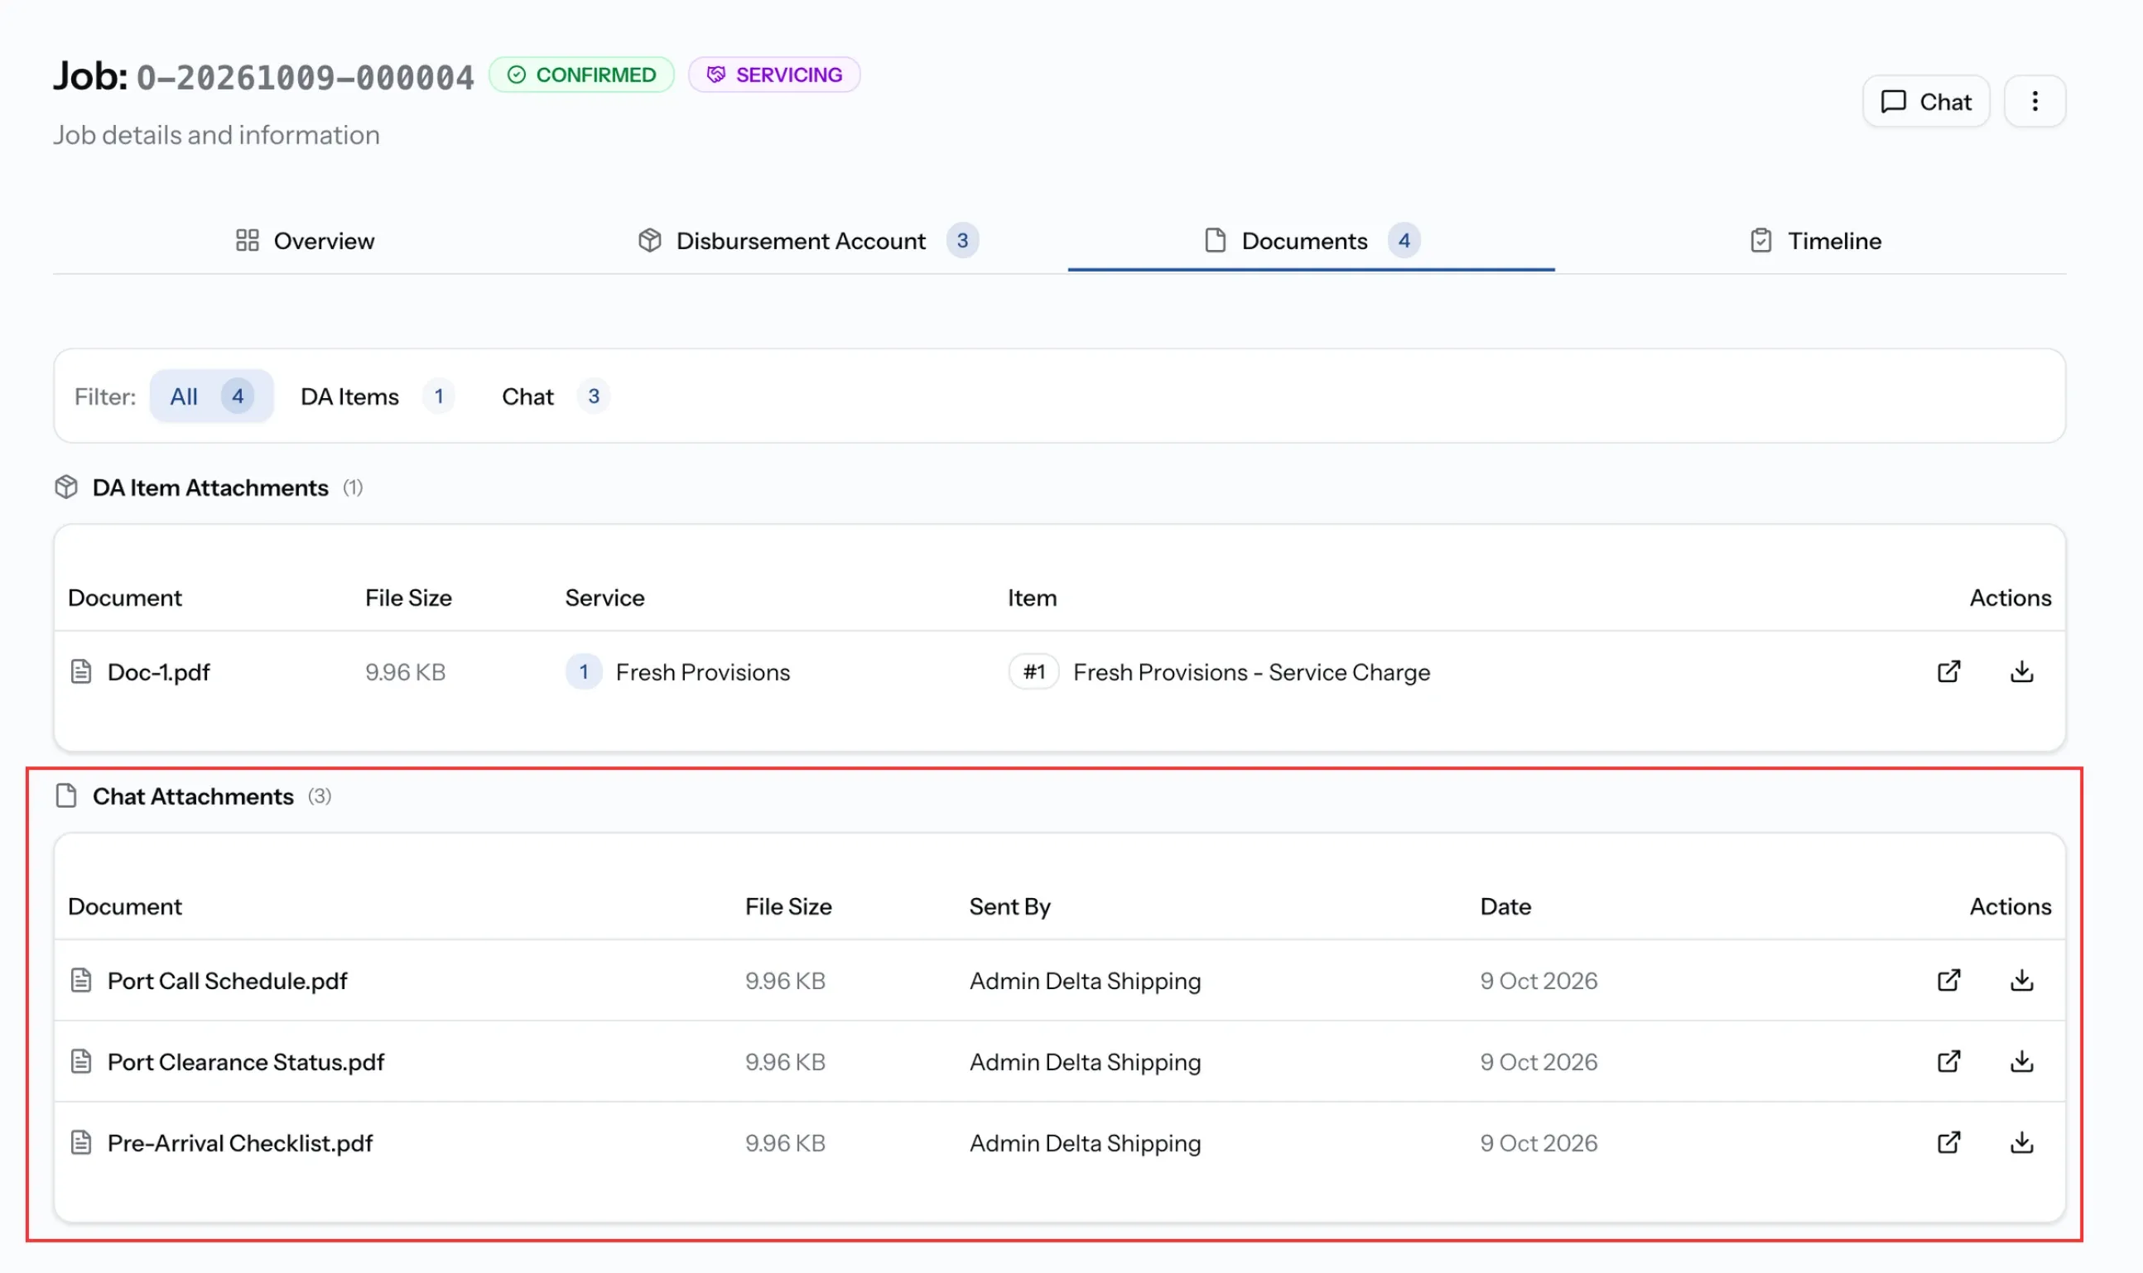Click the Chat Attachments page icon
Screen dimensions: 2143x1273
[66, 796]
